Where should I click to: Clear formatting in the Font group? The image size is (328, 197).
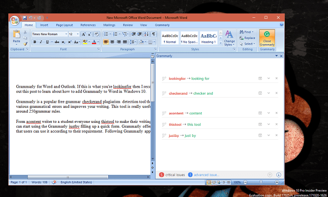point(97,34)
